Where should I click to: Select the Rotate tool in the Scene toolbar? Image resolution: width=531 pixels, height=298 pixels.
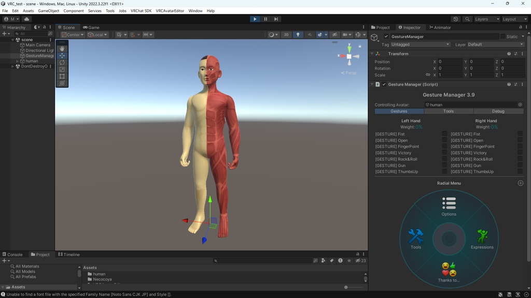point(62,62)
